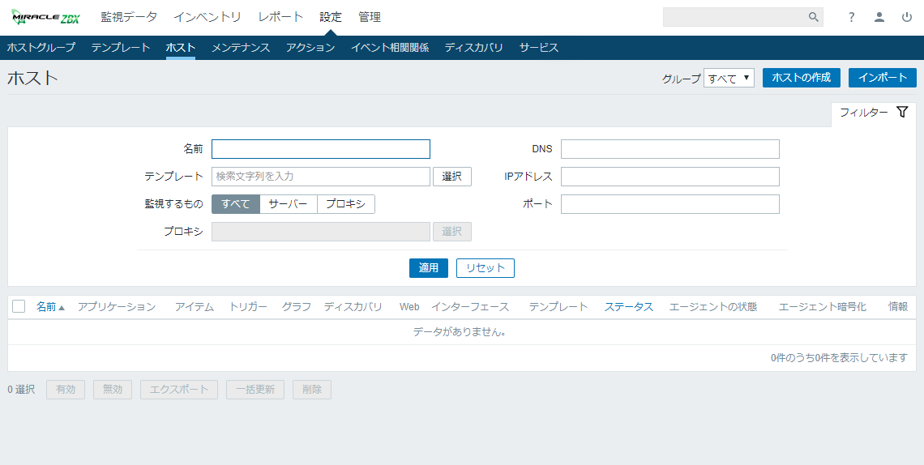
Task: Toggle the filter funnel icon
Action: point(902,113)
